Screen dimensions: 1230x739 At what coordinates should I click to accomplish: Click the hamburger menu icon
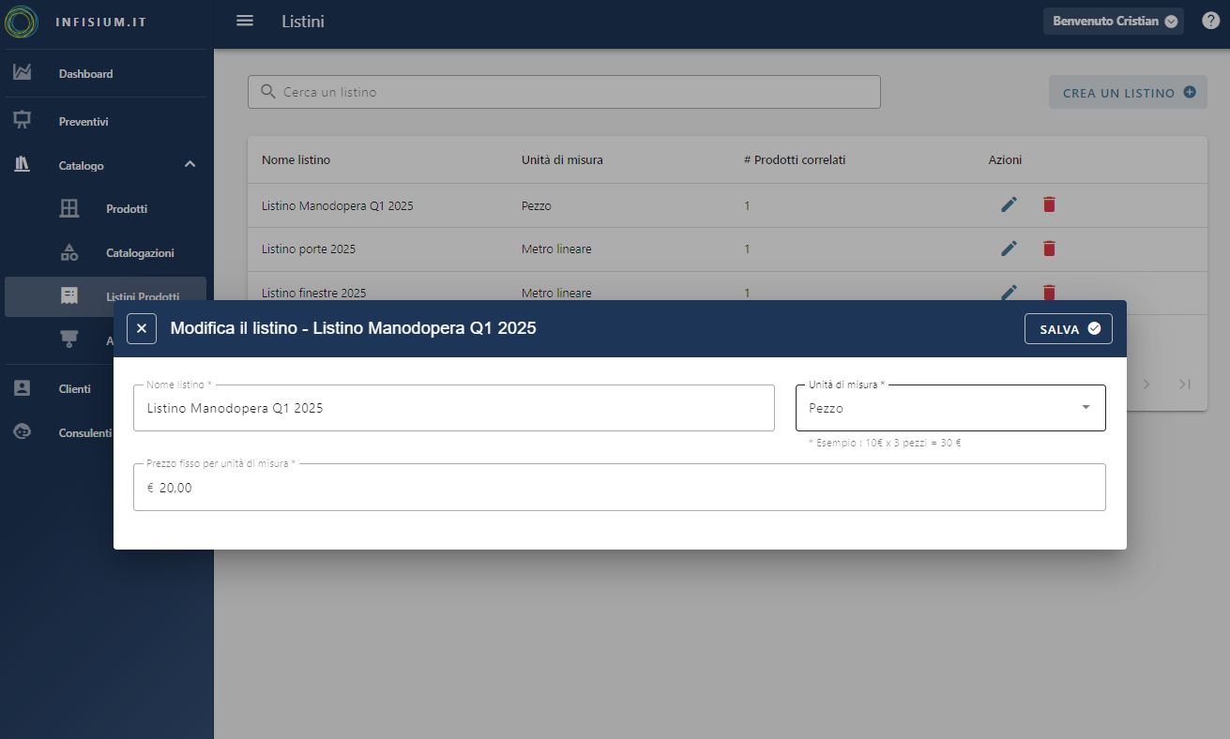[x=245, y=21]
